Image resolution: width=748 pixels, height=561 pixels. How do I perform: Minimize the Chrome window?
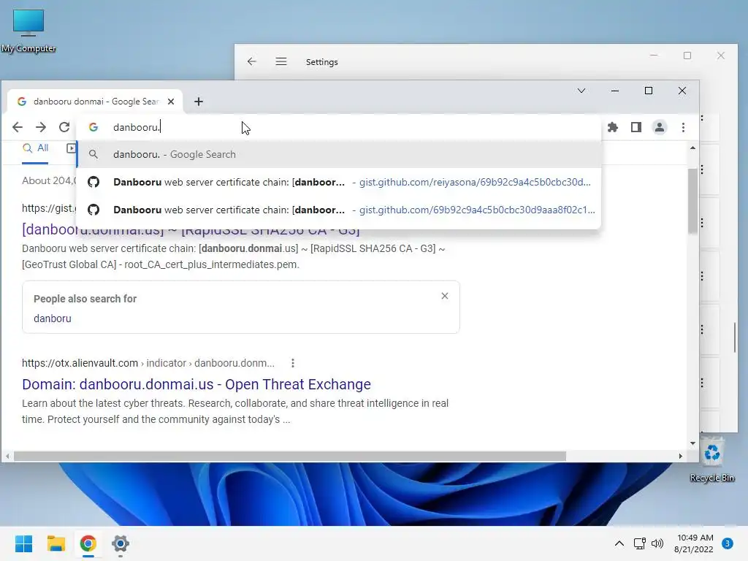click(x=615, y=91)
